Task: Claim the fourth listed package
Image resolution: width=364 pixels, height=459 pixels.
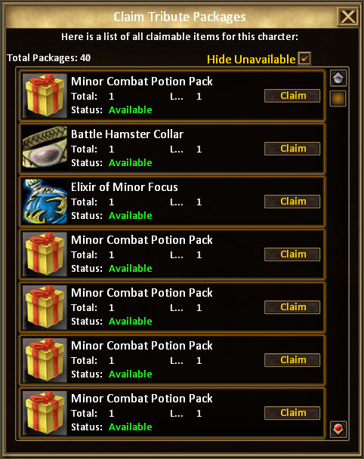Action: 292,254
